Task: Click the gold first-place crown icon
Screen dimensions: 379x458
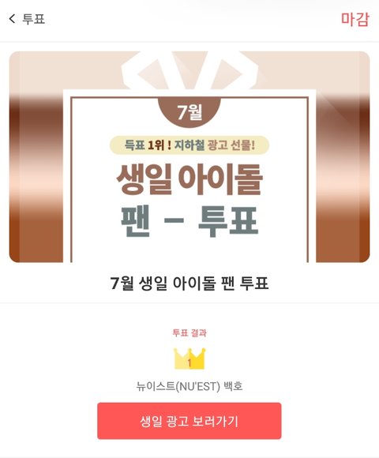Action: (x=189, y=359)
